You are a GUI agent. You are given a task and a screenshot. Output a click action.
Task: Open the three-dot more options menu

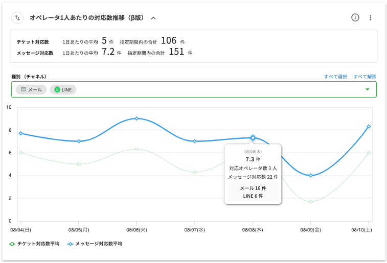point(371,18)
